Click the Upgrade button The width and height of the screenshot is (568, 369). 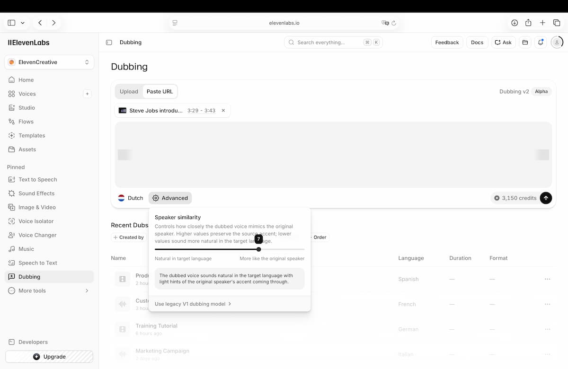pyautogui.click(x=49, y=357)
